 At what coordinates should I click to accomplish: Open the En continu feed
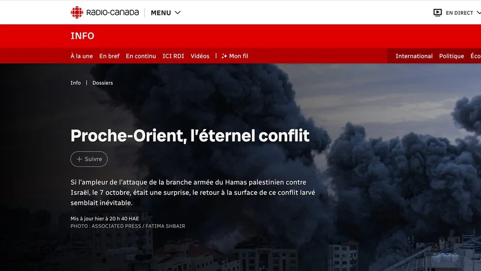tap(141, 56)
